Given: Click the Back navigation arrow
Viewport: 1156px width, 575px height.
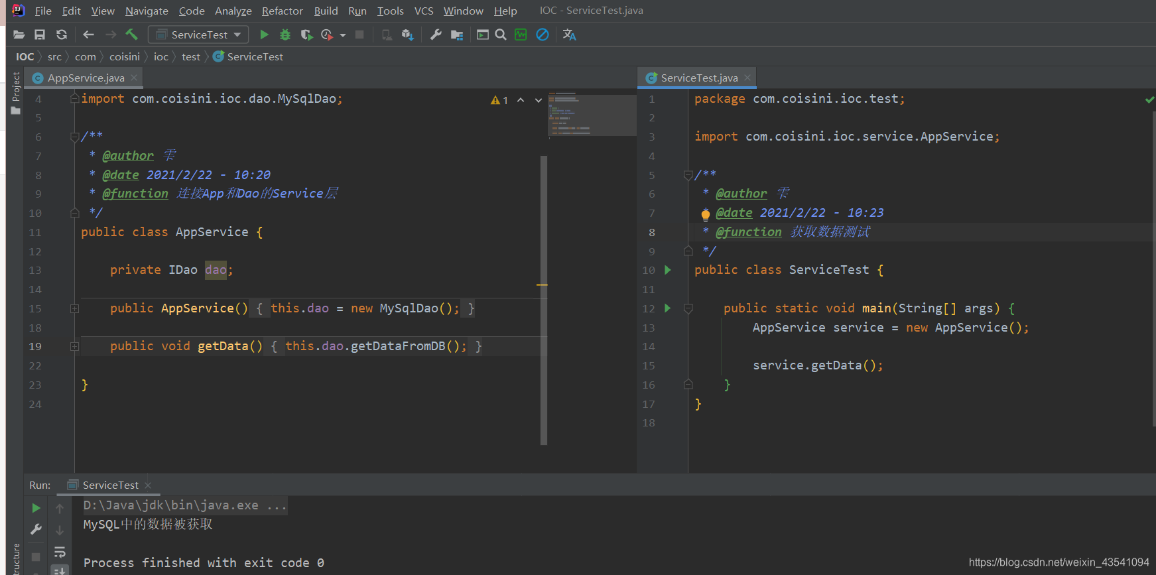Looking at the screenshot, I should coord(88,34).
